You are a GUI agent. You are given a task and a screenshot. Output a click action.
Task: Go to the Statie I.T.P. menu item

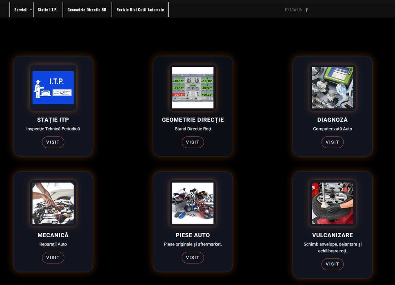(47, 9)
